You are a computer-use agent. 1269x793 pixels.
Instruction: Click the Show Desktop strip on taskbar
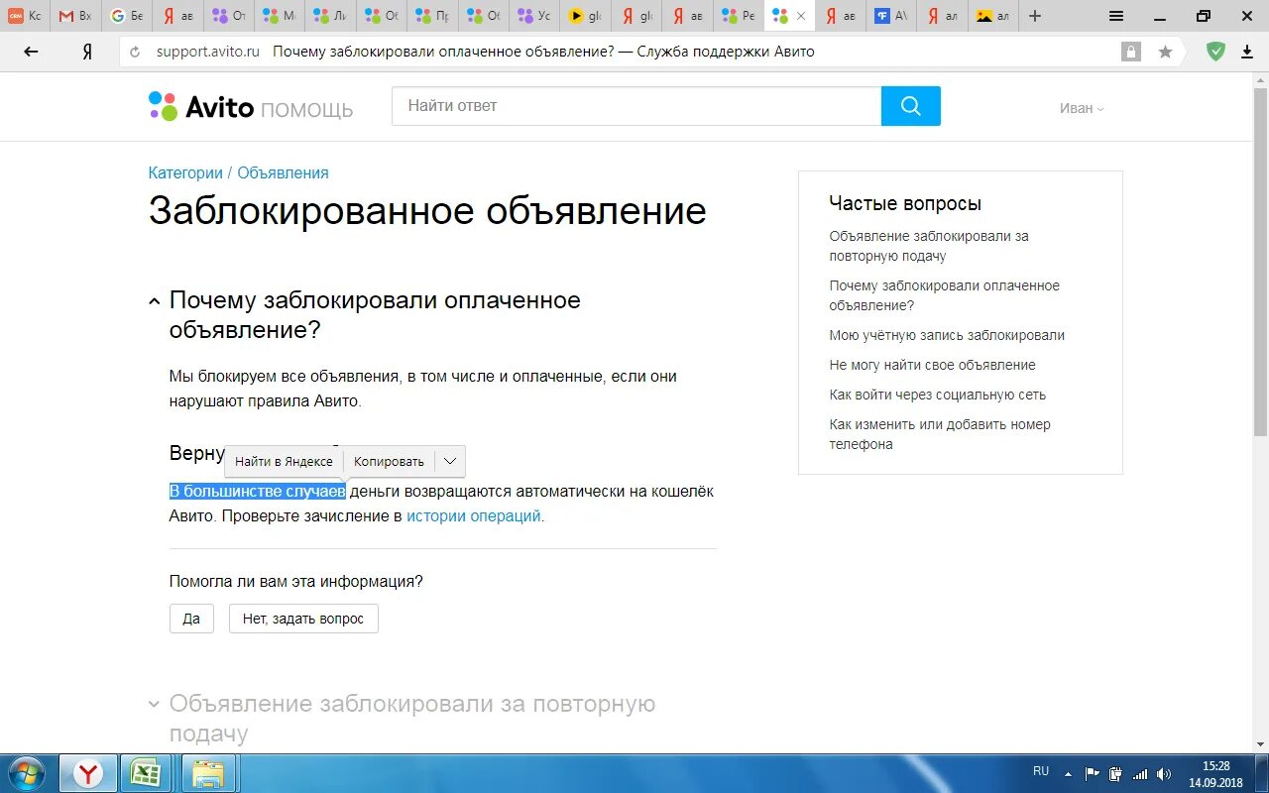(1262, 773)
